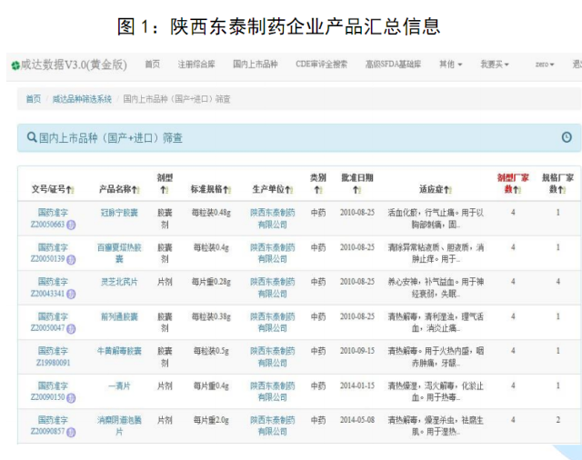The width and height of the screenshot is (582, 460).
Task: Open 国内上市品种 in the navbar
Action: (x=255, y=65)
